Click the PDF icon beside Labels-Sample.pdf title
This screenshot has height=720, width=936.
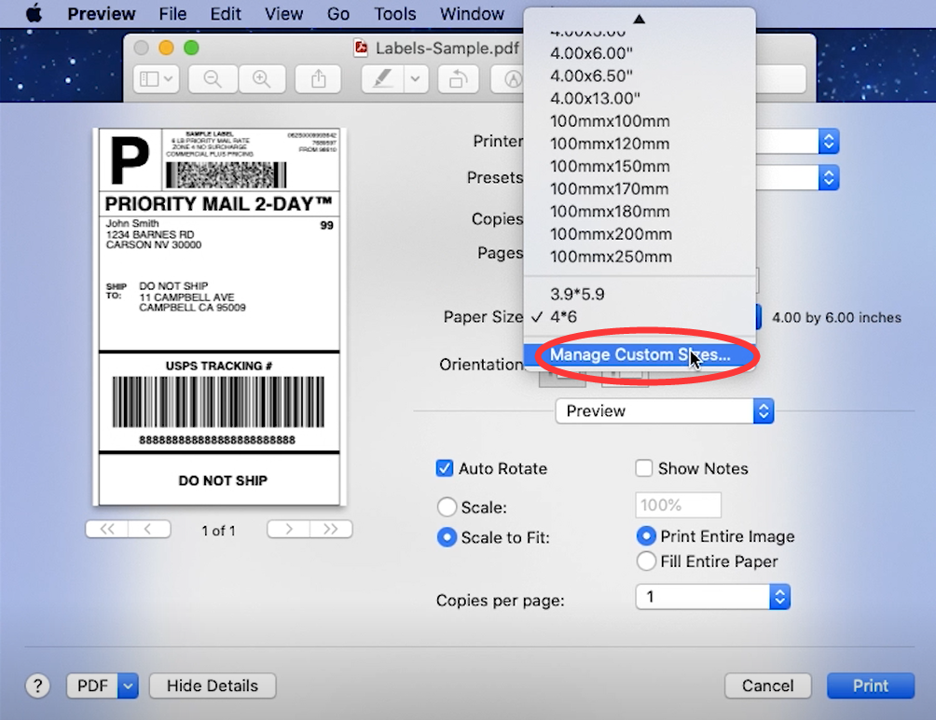click(361, 48)
